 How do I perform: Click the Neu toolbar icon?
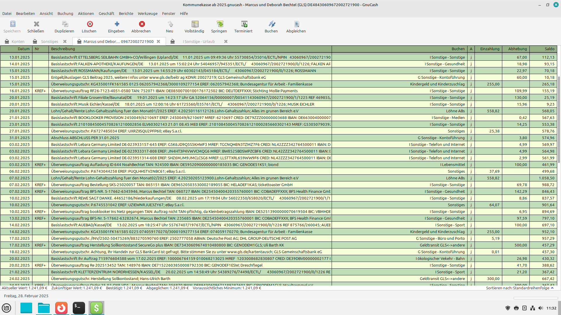(x=170, y=24)
